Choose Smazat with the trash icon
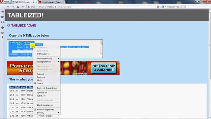This screenshot has width=211, height=119. 46,83
